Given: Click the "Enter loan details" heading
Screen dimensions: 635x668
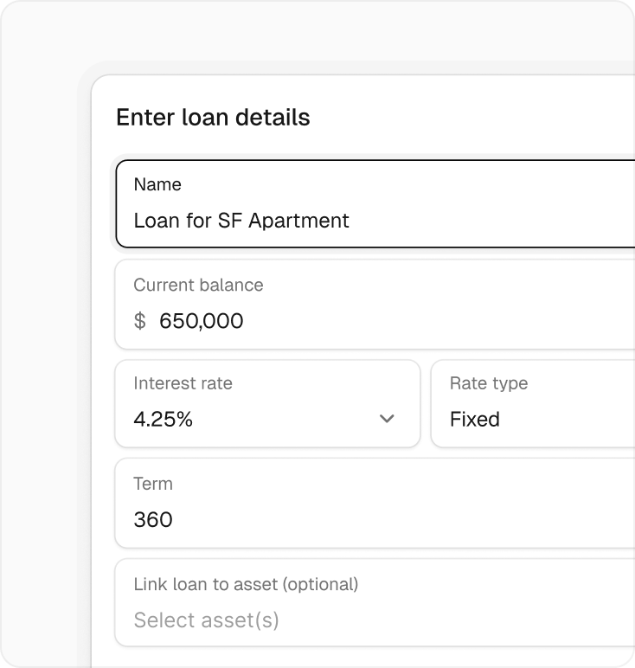Looking at the screenshot, I should coord(213,118).
